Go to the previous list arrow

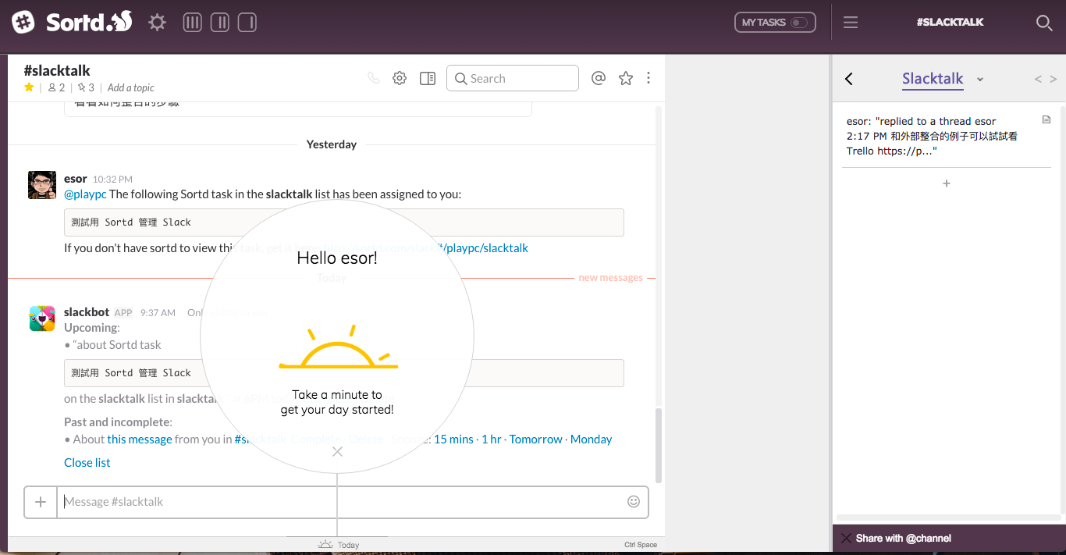click(x=1038, y=79)
